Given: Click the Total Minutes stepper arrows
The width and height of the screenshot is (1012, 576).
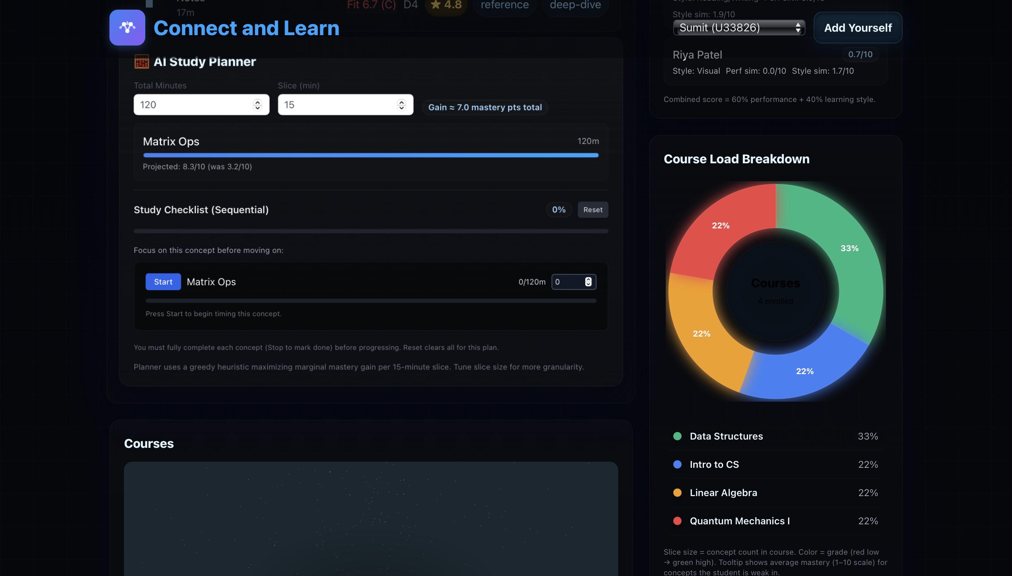Looking at the screenshot, I should 257,105.
